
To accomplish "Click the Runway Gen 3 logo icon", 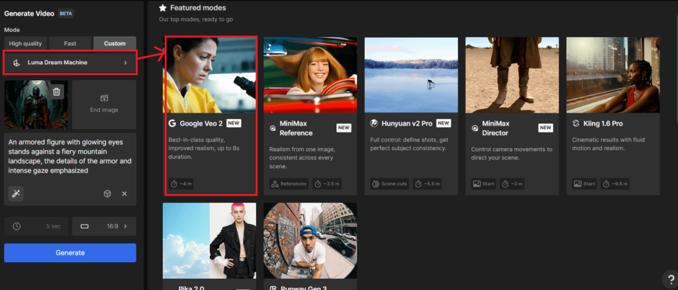I will pyautogui.click(x=273, y=288).
